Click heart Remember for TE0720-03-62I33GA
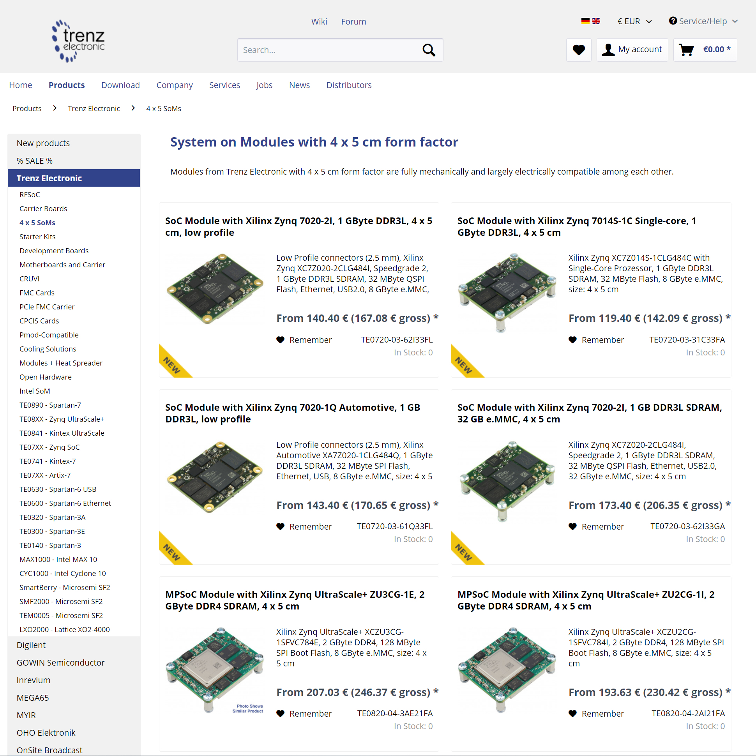Image resolution: width=756 pixels, height=756 pixels. [596, 526]
